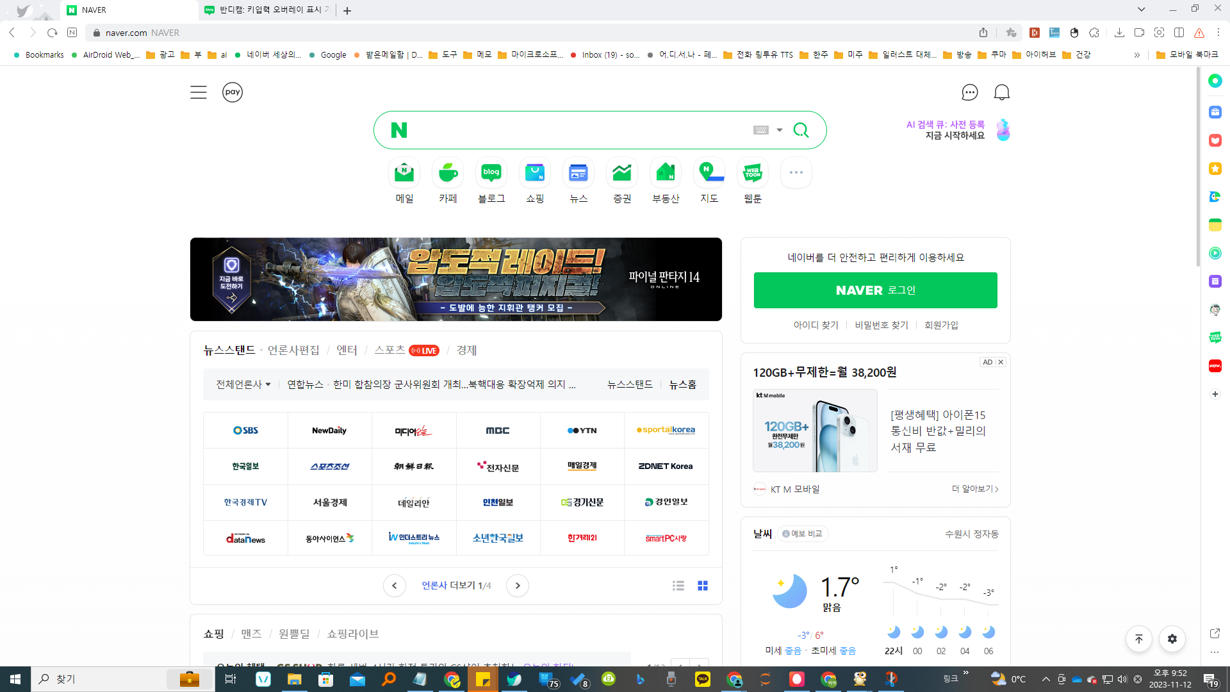Open the hamburger menu next to Pay
The width and height of the screenshot is (1230, 692).
pos(199,92)
